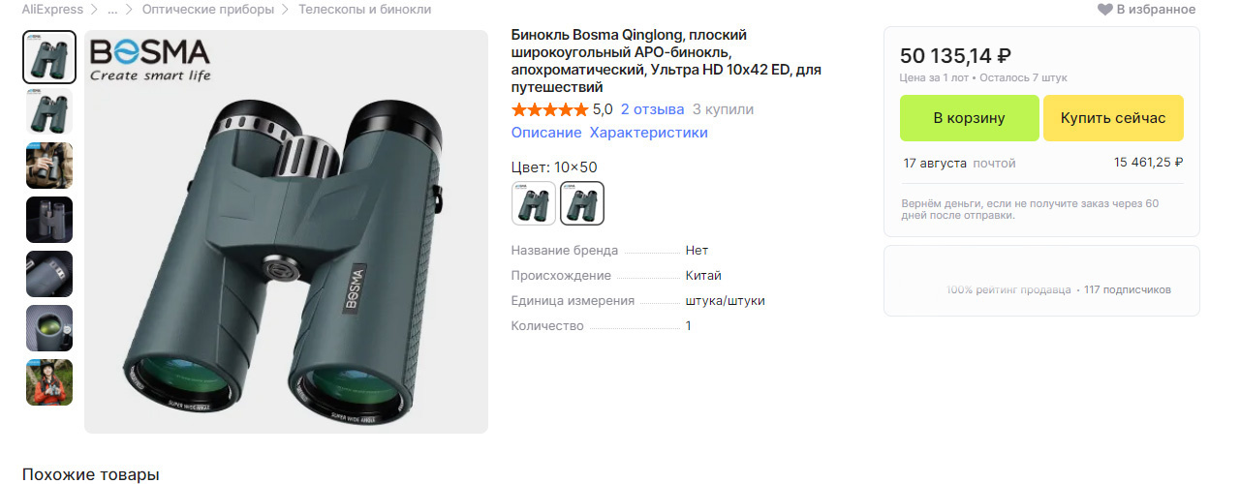Jump to the «Характеристики» section
This screenshot has height=484, width=1240.
(648, 133)
